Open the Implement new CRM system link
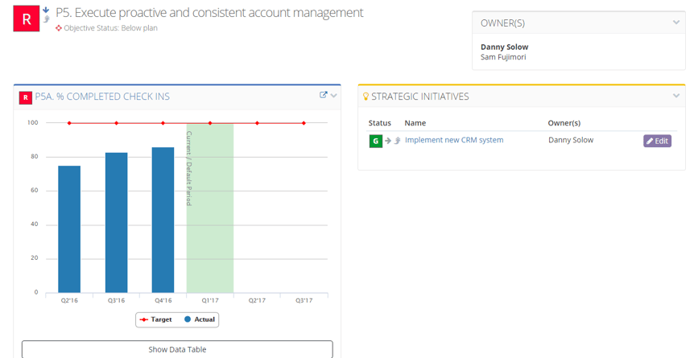Screen dimensions: 698x358 [x=454, y=140]
